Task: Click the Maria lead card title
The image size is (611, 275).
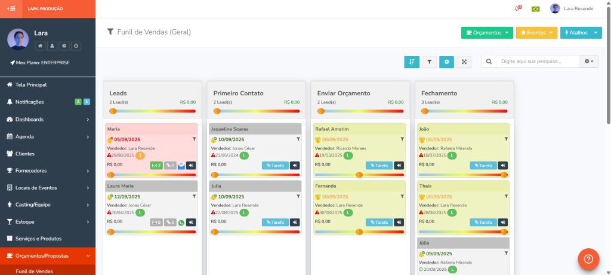Action: pyautogui.click(x=113, y=129)
